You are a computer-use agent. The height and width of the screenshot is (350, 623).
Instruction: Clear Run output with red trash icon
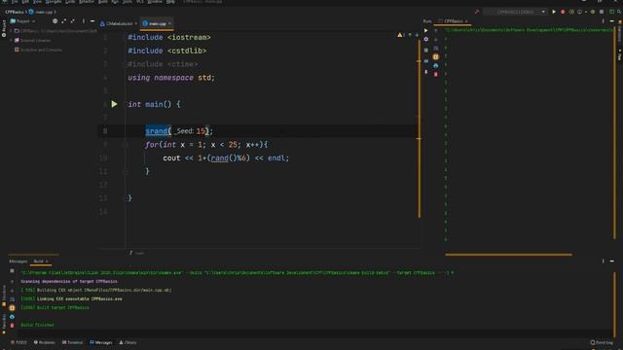[436, 74]
